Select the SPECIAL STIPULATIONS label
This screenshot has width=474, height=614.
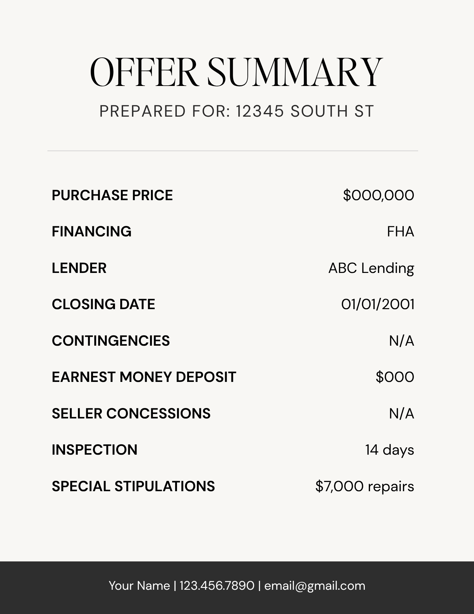coord(133,486)
